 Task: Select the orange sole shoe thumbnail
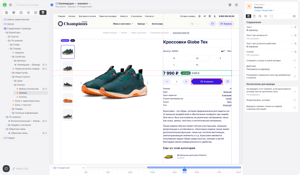click(x=68, y=100)
